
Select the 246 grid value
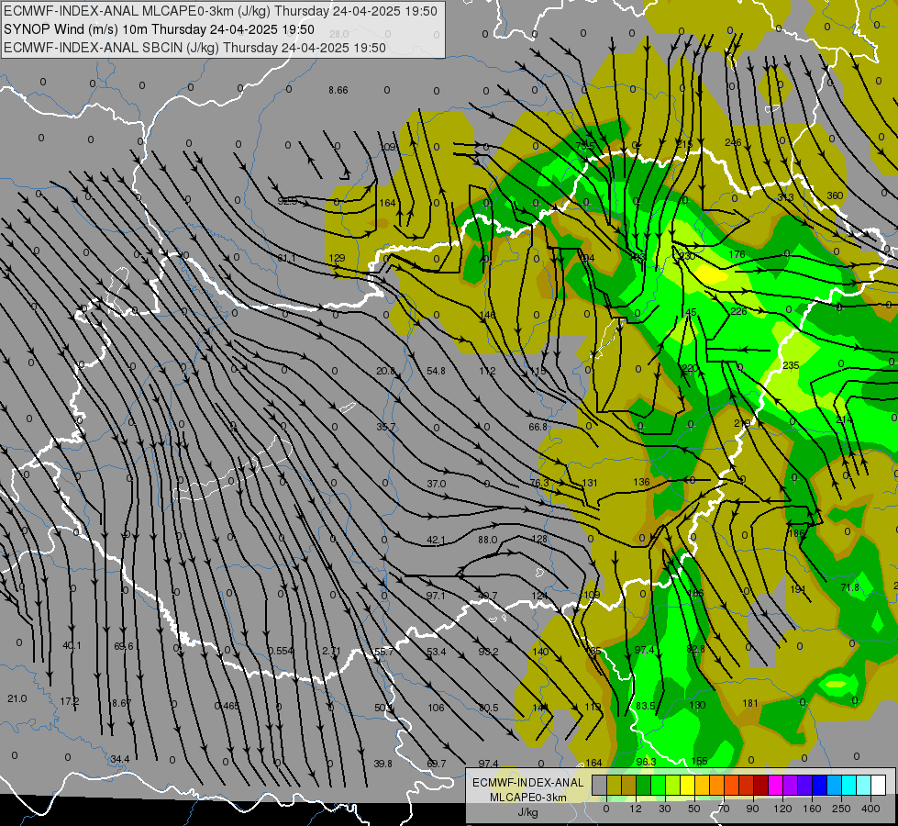pos(733,142)
